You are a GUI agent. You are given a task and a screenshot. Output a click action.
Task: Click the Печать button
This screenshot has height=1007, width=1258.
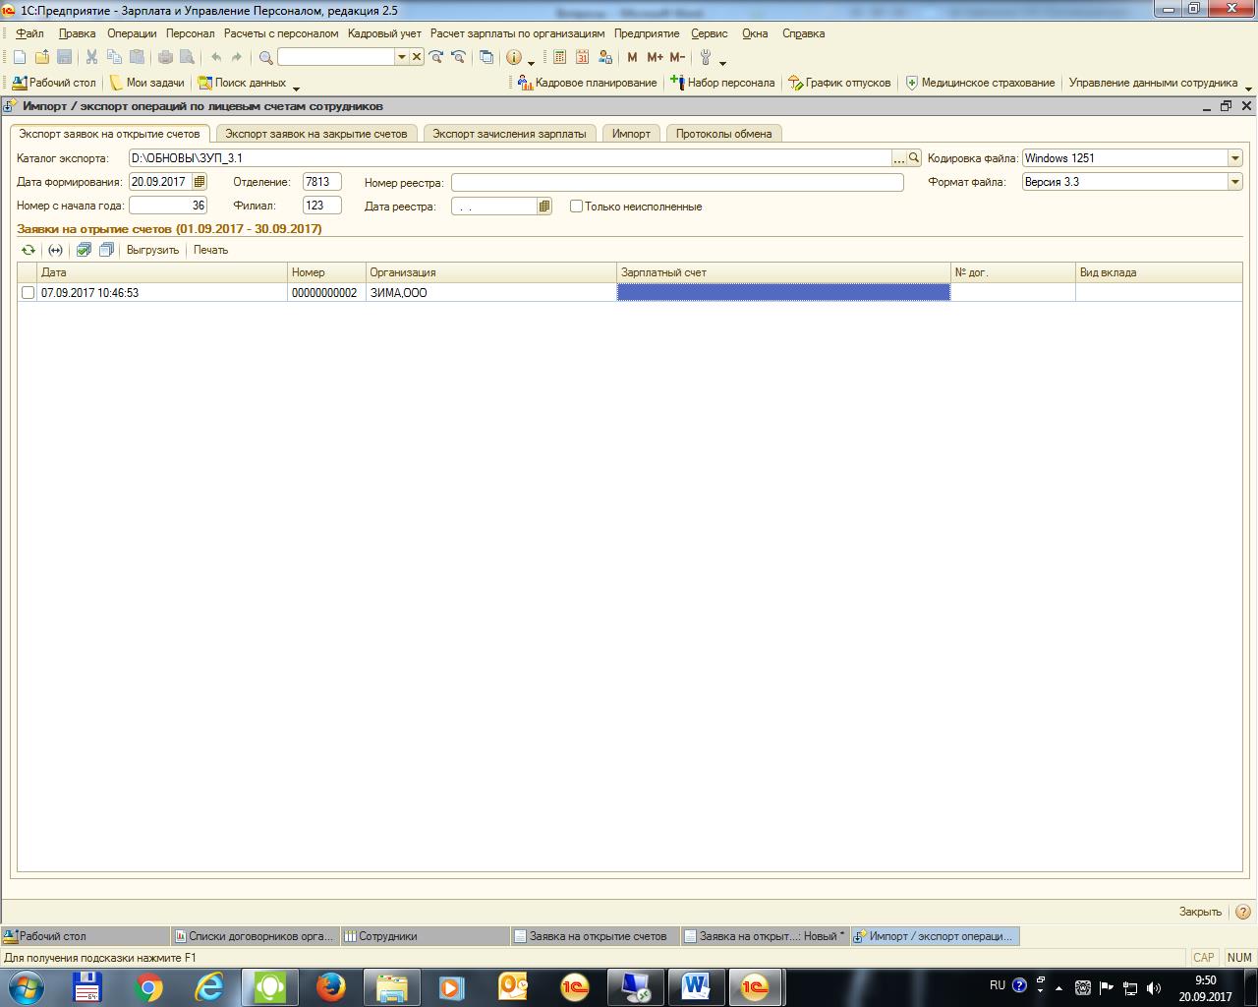click(x=210, y=250)
